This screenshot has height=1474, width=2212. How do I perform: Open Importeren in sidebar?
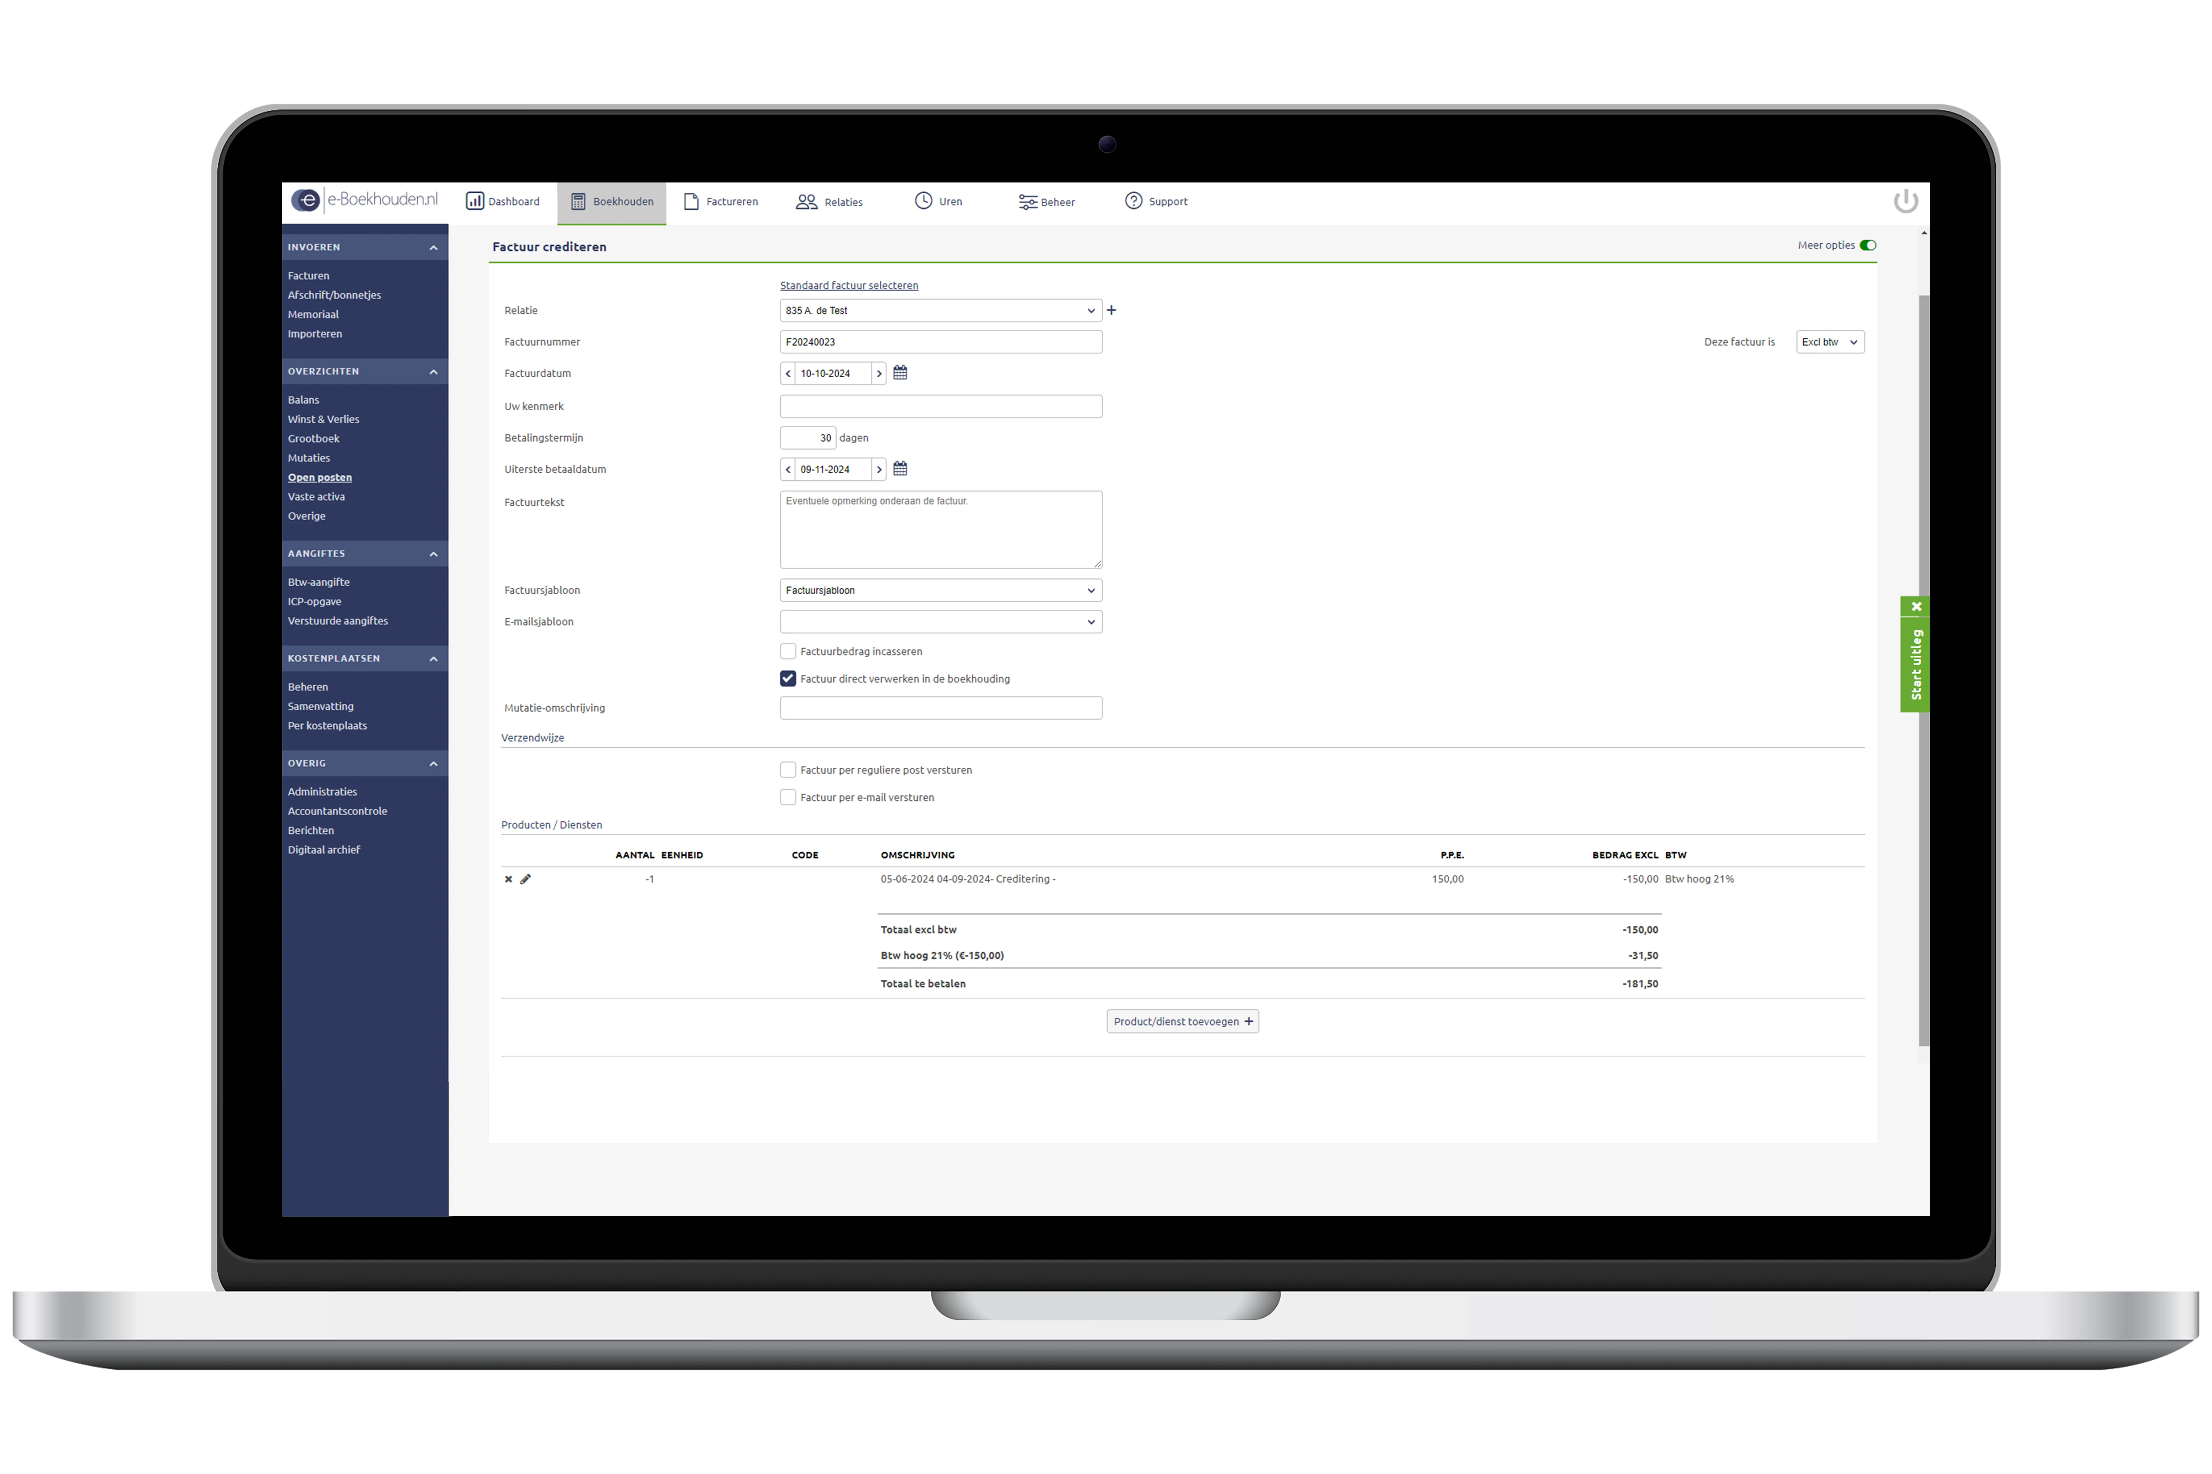(315, 334)
